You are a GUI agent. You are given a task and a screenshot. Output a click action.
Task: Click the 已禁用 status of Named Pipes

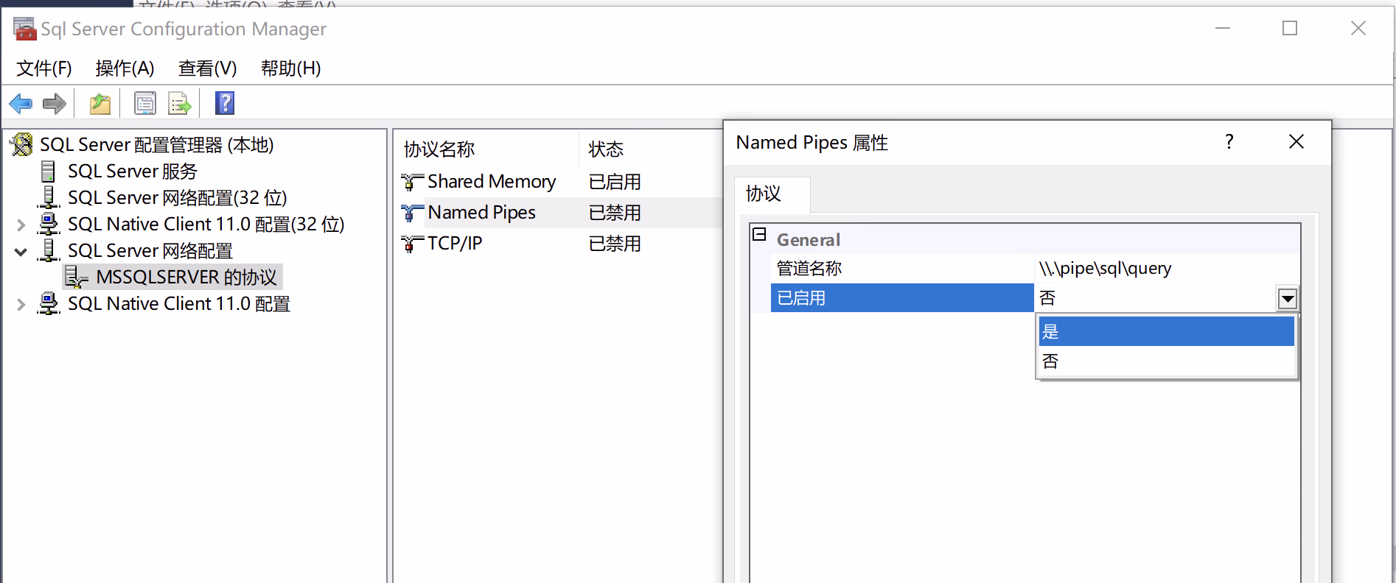pyautogui.click(x=615, y=213)
